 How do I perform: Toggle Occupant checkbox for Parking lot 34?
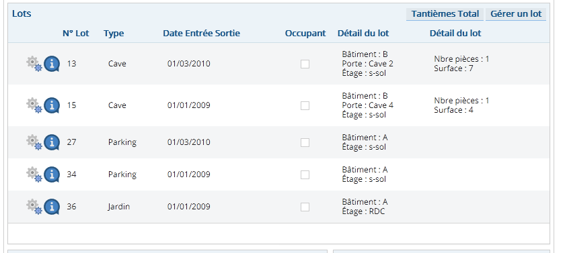305,174
